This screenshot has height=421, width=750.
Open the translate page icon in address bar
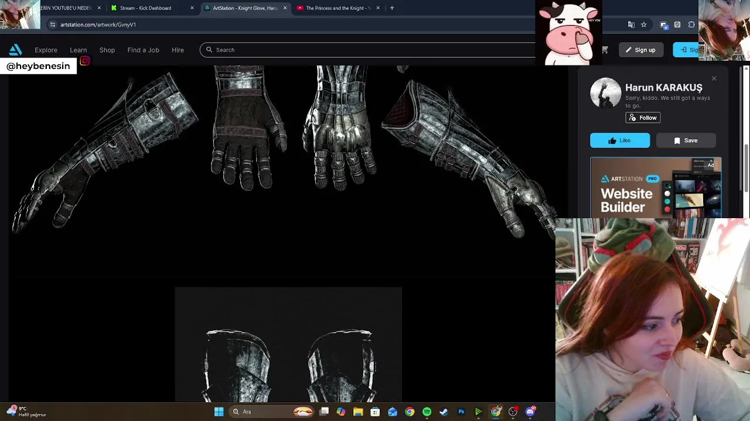pyautogui.click(x=631, y=25)
